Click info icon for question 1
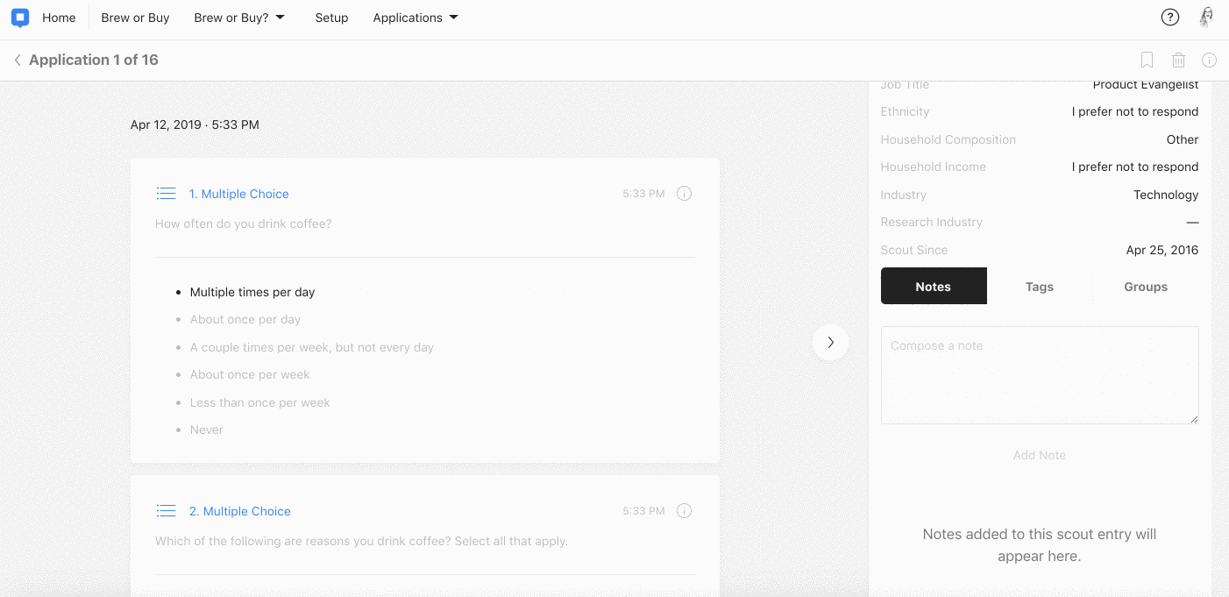The width and height of the screenshot is (1229, 597). [x=685, y=194]
